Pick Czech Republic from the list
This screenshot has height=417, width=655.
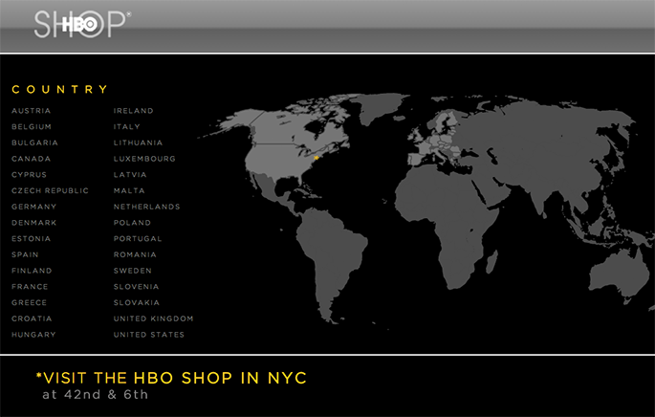click(x=50, y=190)
